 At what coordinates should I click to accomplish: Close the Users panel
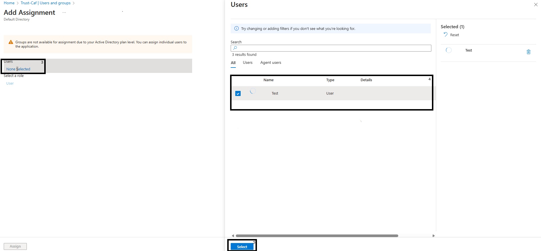click(536, 5)
